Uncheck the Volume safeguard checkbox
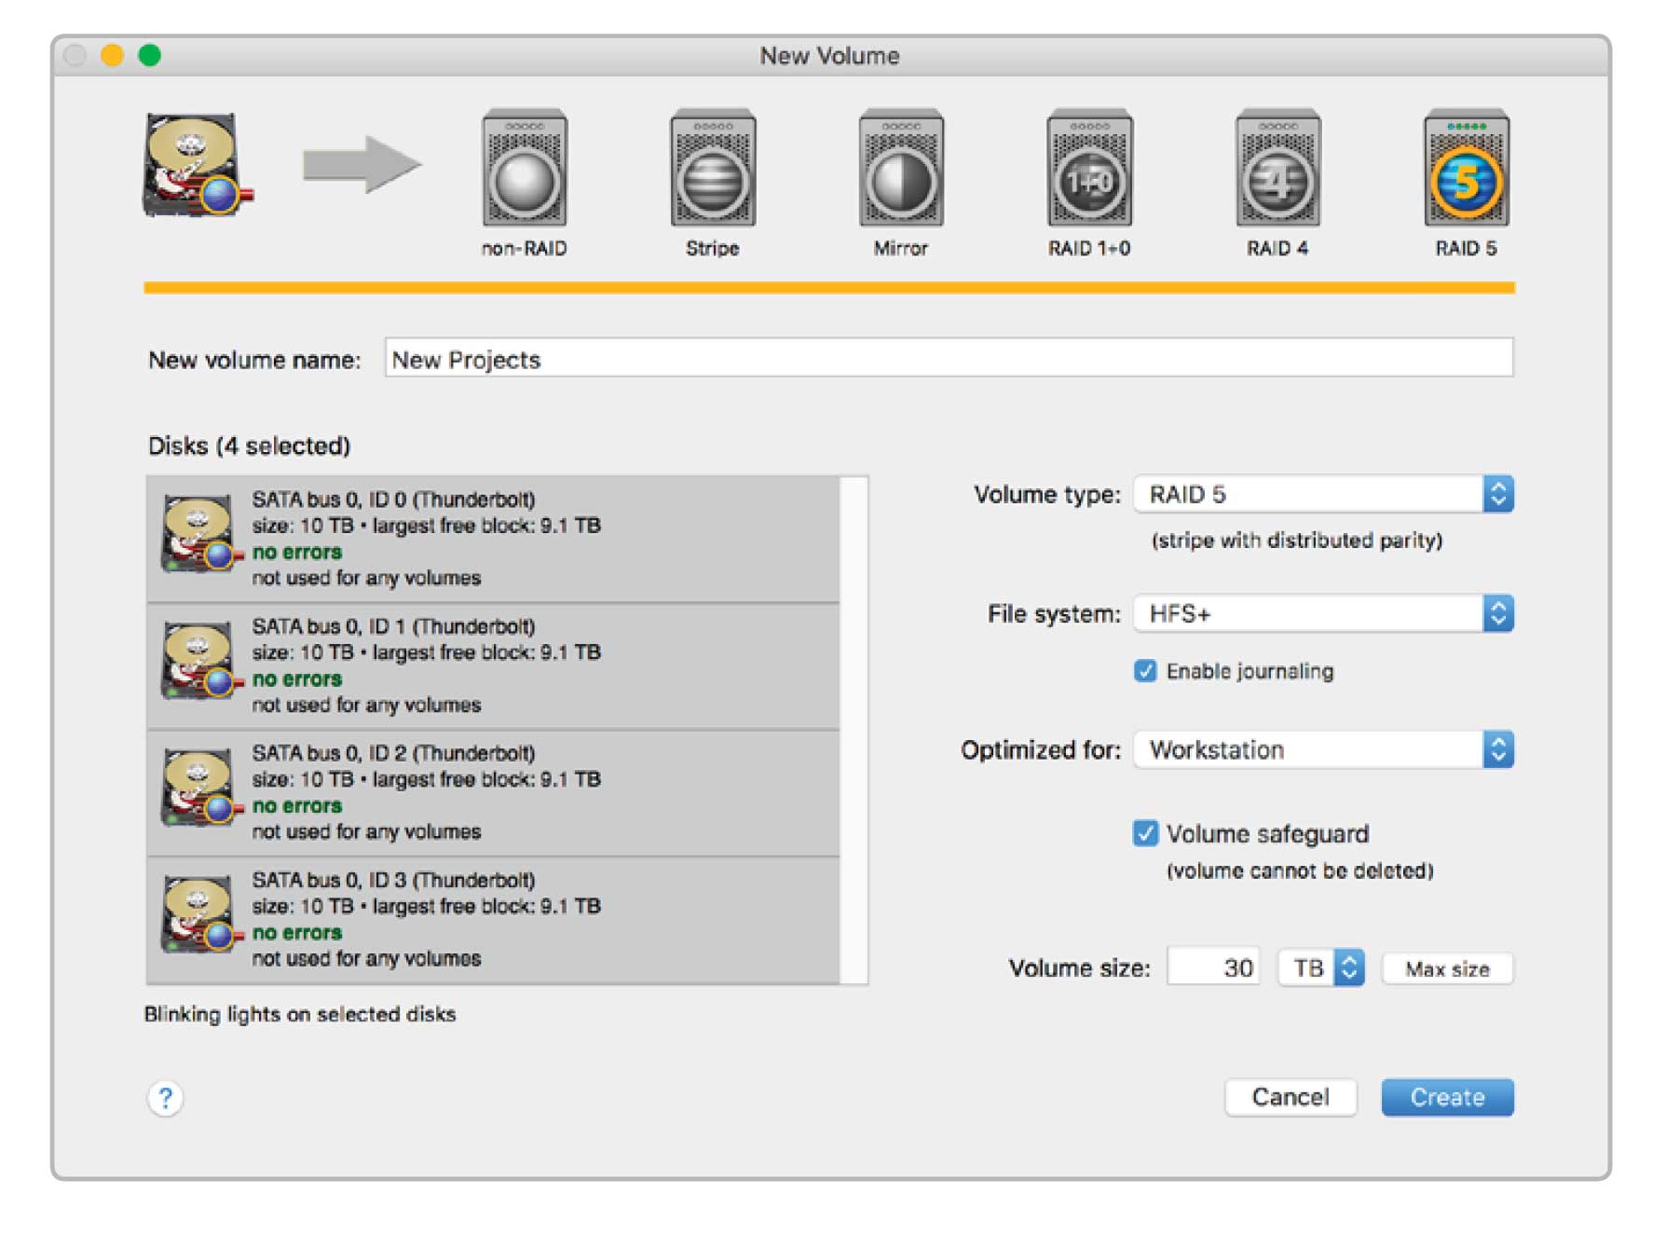 [1145, 833]
